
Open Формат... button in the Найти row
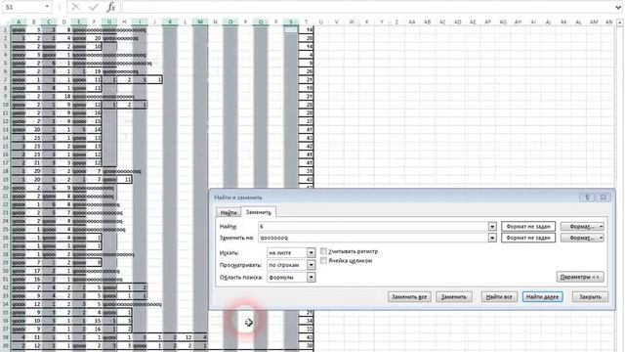pos(582,226)
